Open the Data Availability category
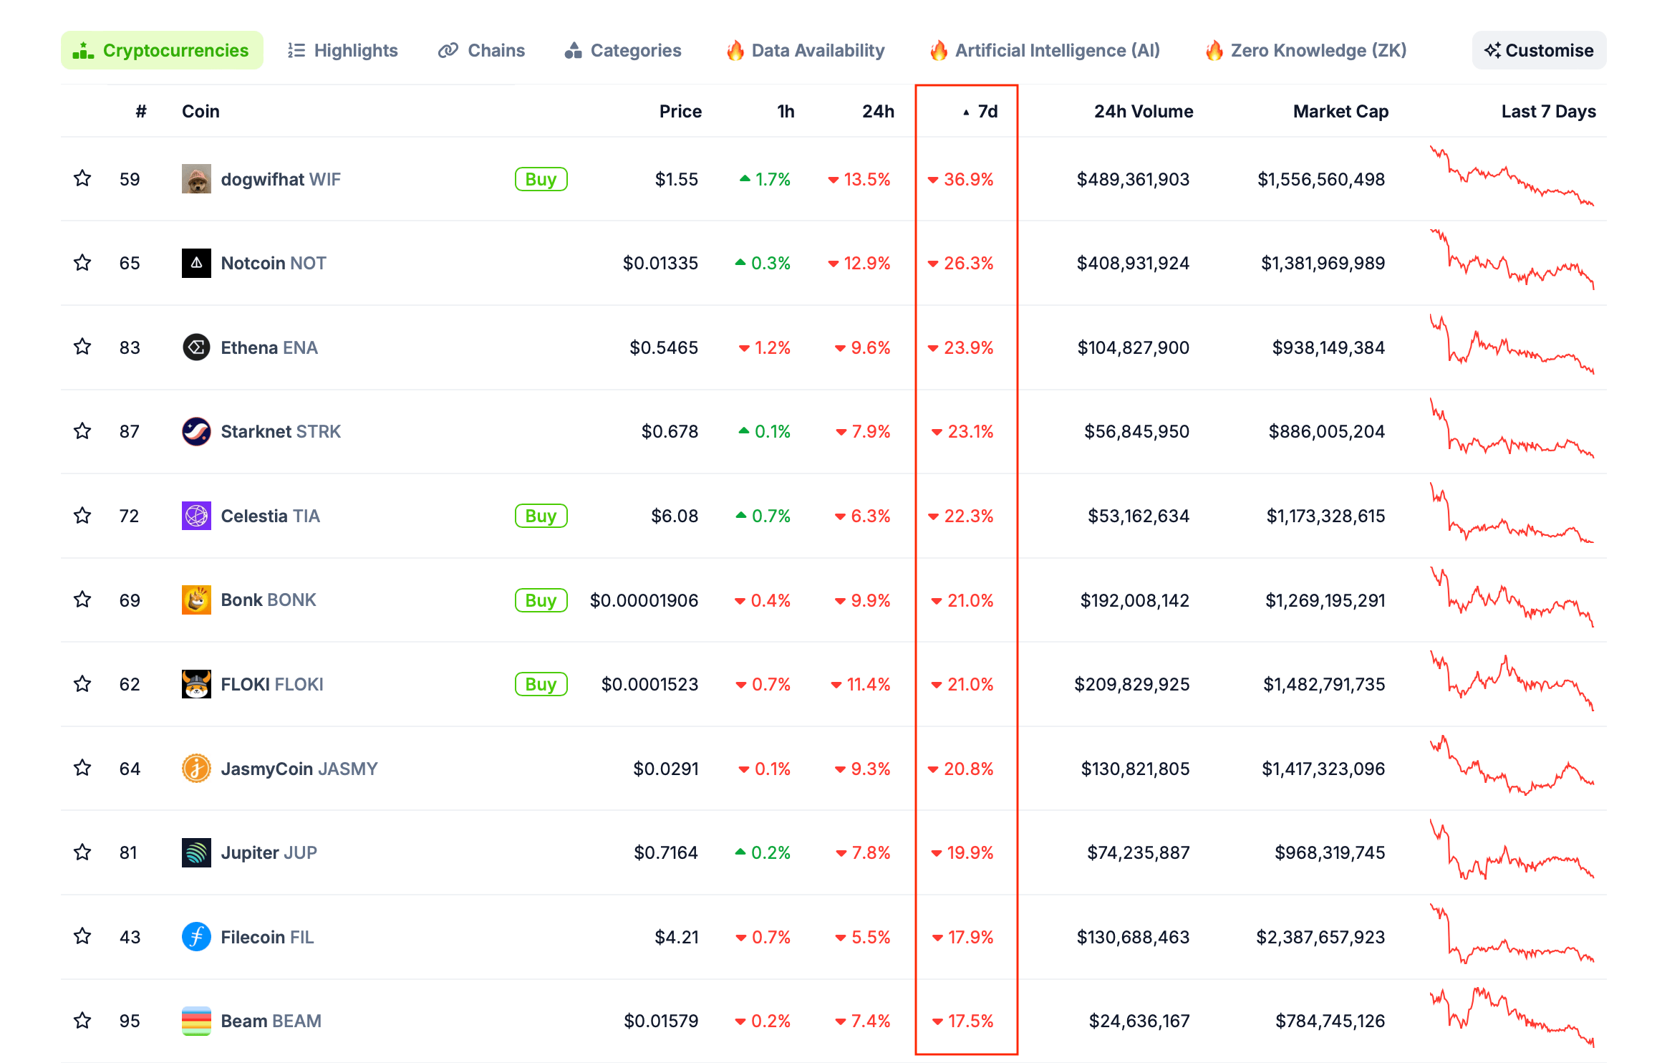Viewport: 1657px width, 1063px height. click(805, 50)
